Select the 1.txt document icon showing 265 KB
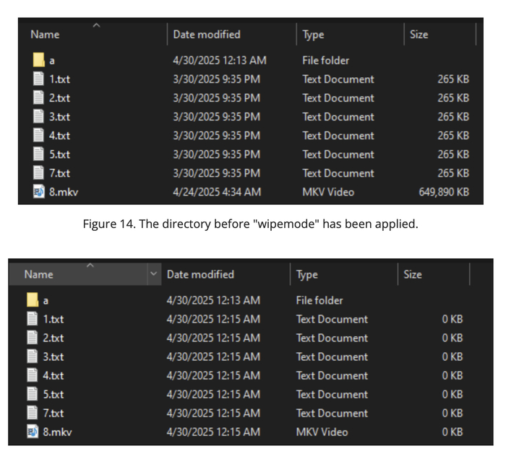The width and height of the screenshot is (506, 456). click(x=38, y=79)
